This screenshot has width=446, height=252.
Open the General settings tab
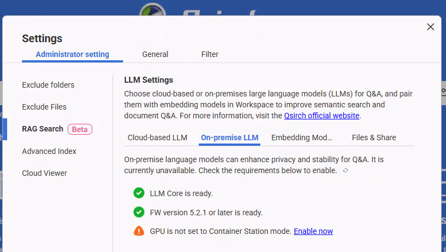click(155, 54)
